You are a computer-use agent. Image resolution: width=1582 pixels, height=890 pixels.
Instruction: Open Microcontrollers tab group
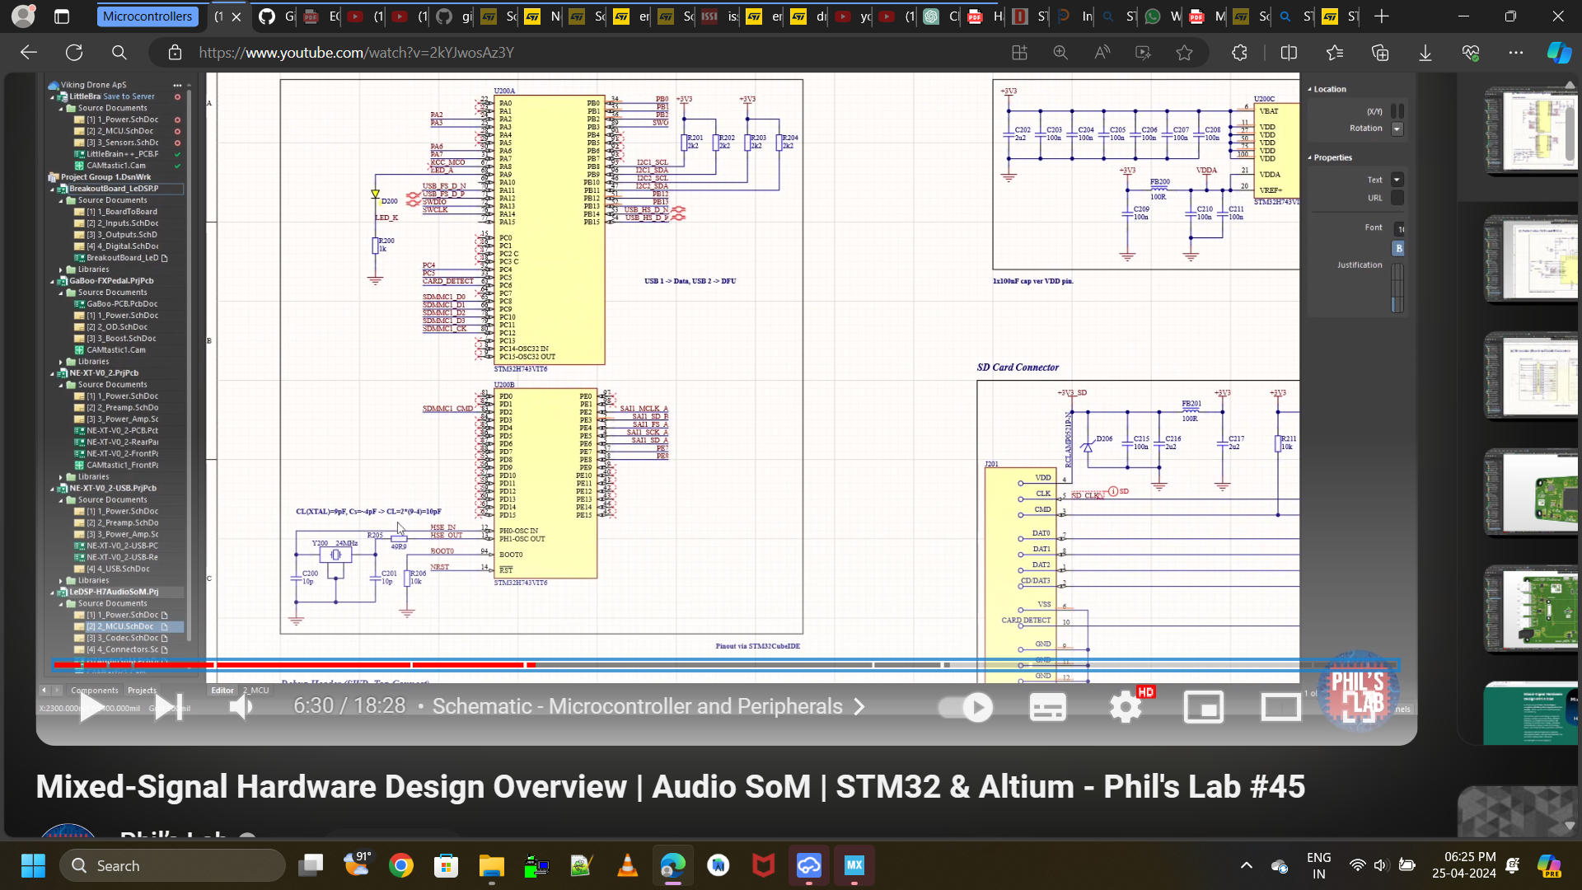[x=147, y=16]
